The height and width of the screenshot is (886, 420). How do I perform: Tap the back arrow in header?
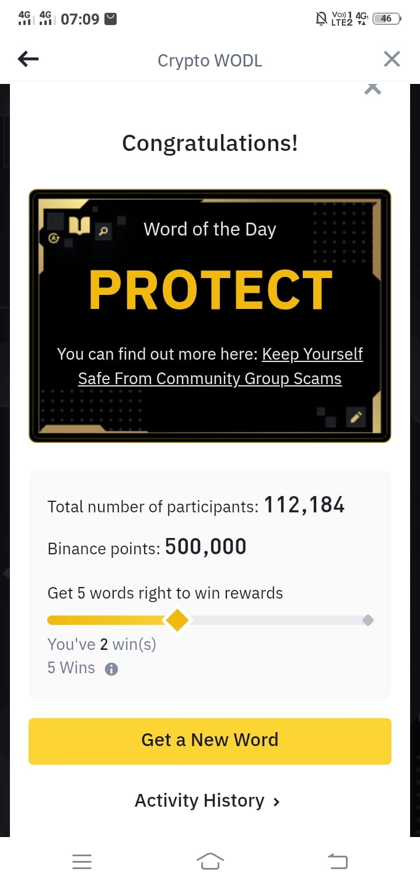pos(28,59)
